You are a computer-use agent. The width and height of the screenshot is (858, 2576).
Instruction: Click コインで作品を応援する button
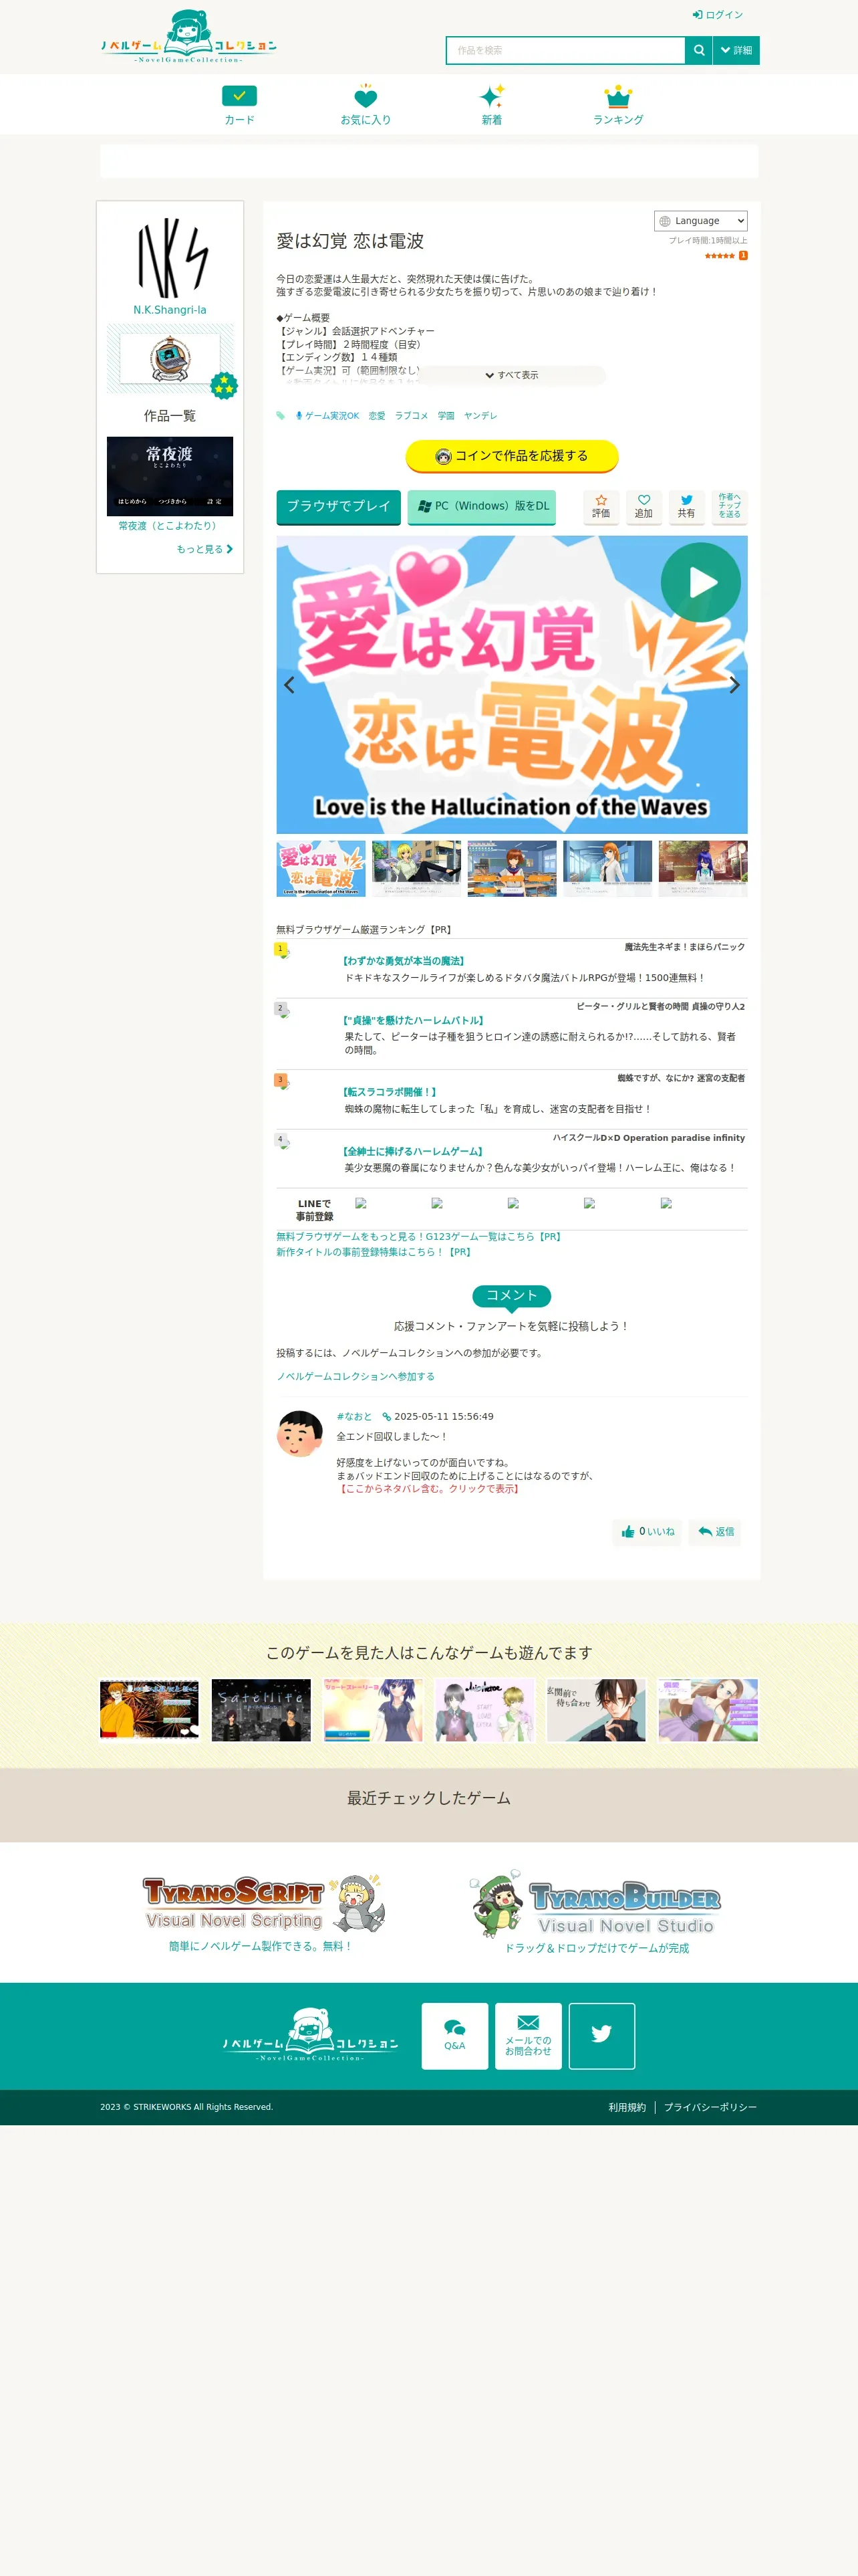tap(511, 456)
